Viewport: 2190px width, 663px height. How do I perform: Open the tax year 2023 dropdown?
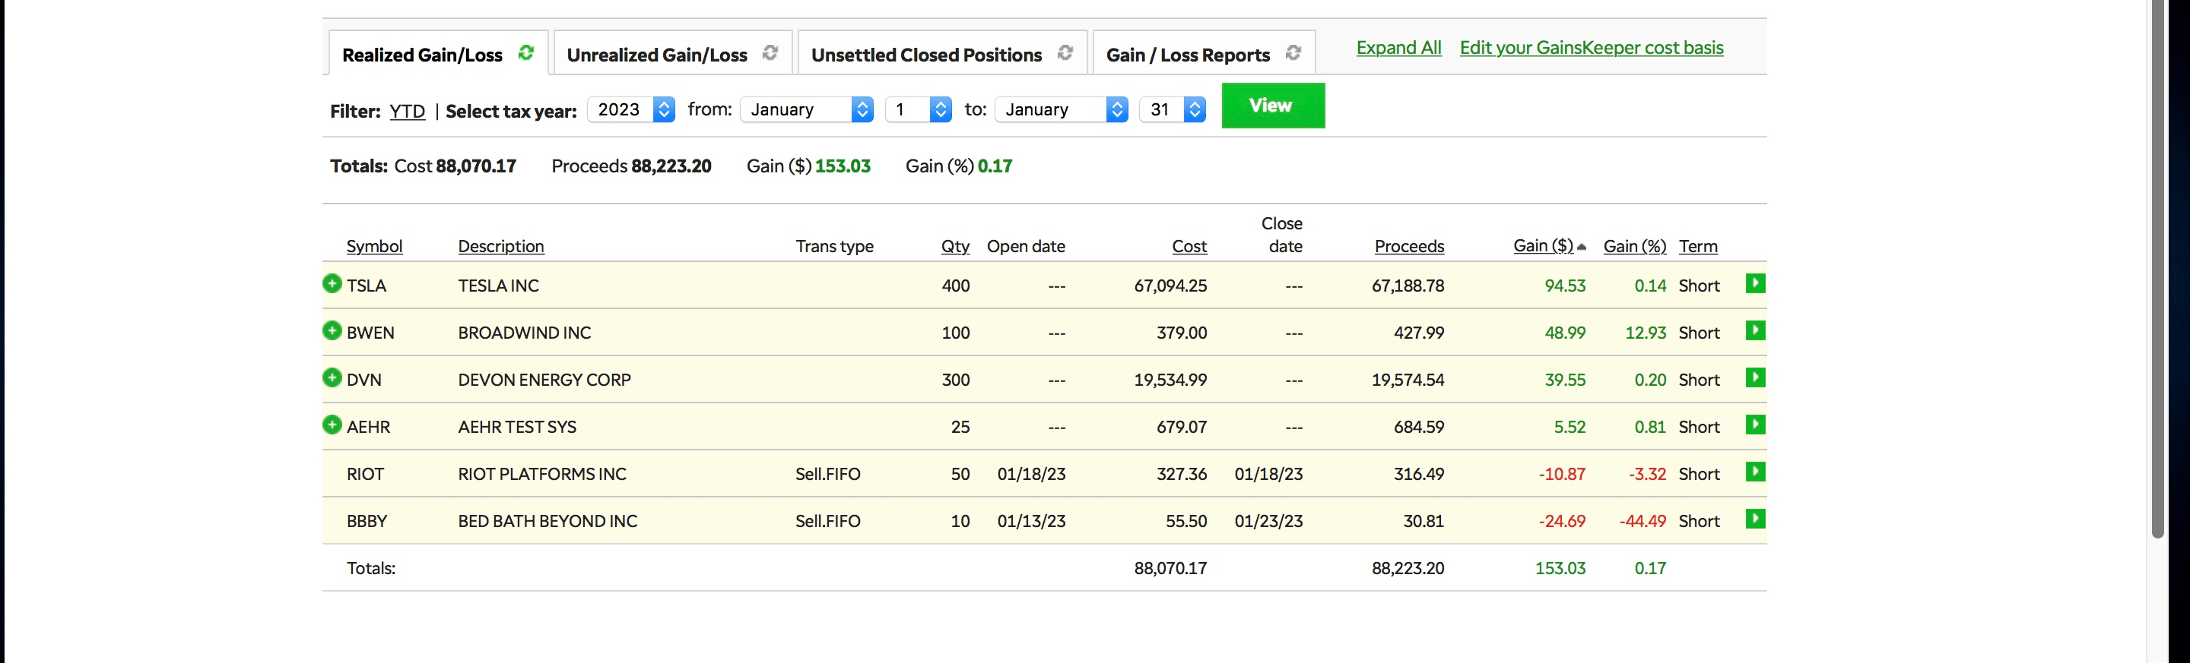tap(631, 109)
